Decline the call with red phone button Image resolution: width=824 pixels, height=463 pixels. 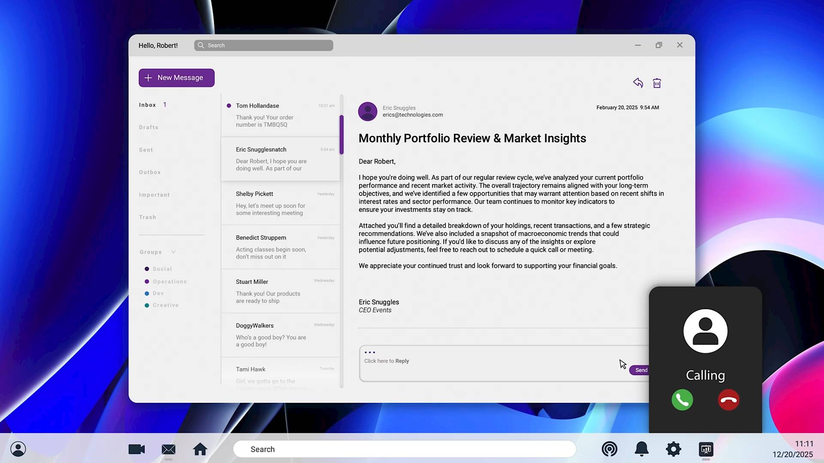pos(728,400)
